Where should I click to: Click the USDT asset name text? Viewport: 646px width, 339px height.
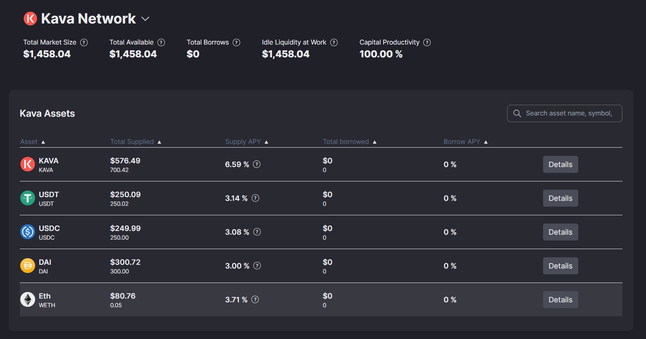coord(49,194)
